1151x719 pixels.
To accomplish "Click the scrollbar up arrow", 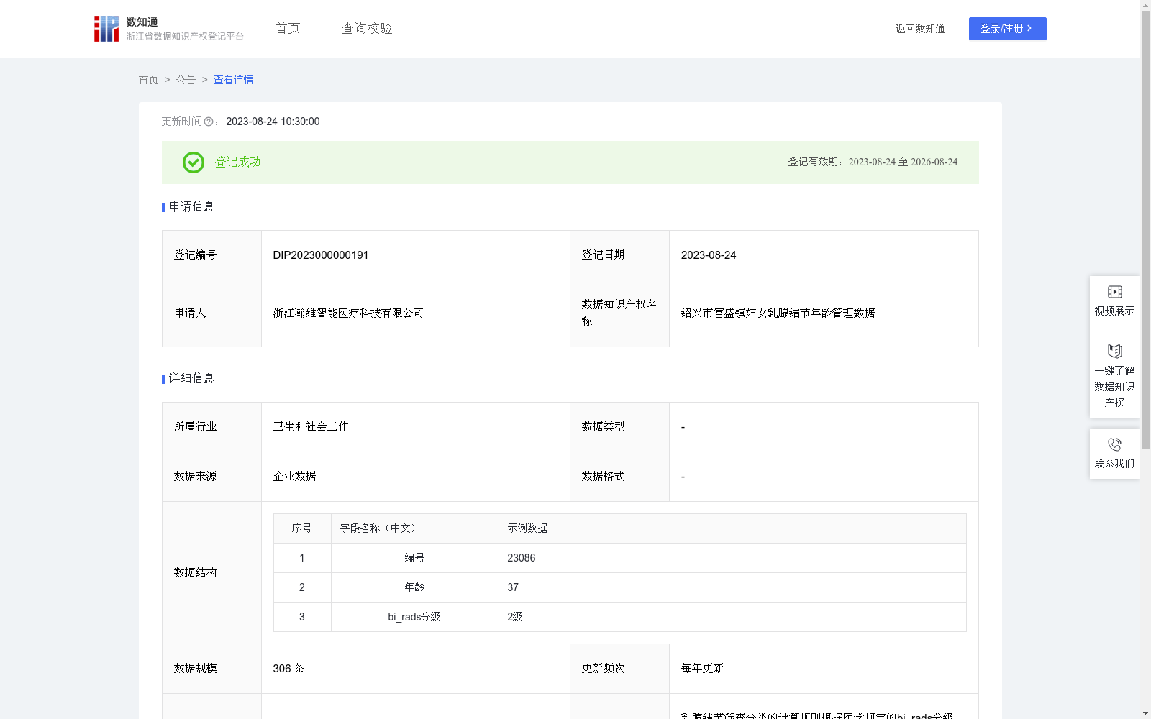I will pyautogui.click(x=1145, y=5).
